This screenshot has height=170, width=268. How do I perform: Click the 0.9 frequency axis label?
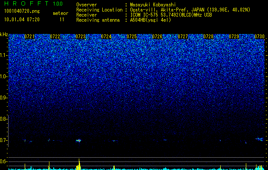click(x=3, y=98)
